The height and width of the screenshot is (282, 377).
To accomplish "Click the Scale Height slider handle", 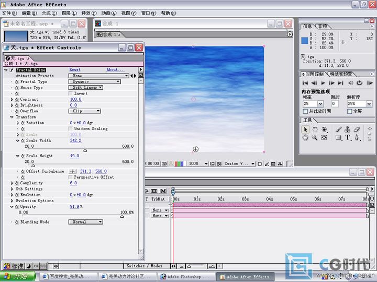I will 33,166.
